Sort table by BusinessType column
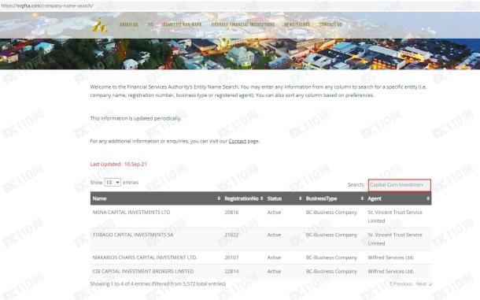Viewport: 480px width, 300px height. [362, 198]
